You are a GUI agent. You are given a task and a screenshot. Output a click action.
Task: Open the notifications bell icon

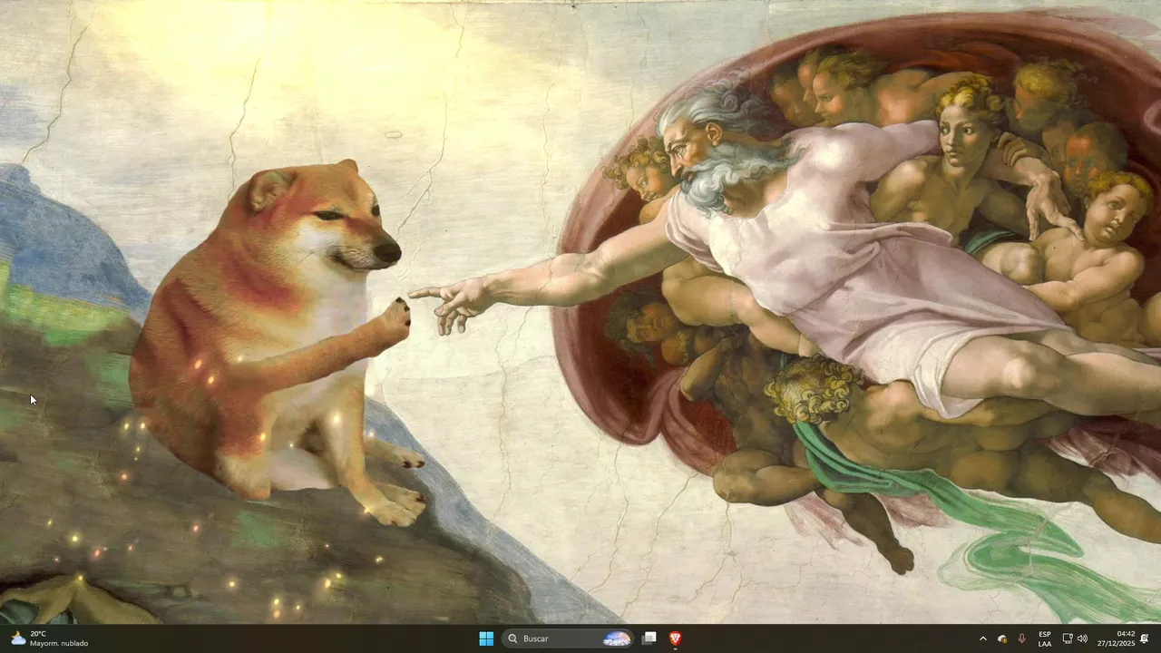[x=1145, y=638]
